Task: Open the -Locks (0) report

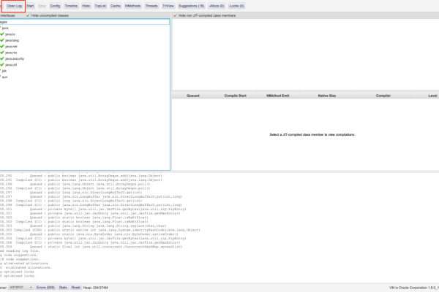Action: pyautogui.click(x=236, y=6)
